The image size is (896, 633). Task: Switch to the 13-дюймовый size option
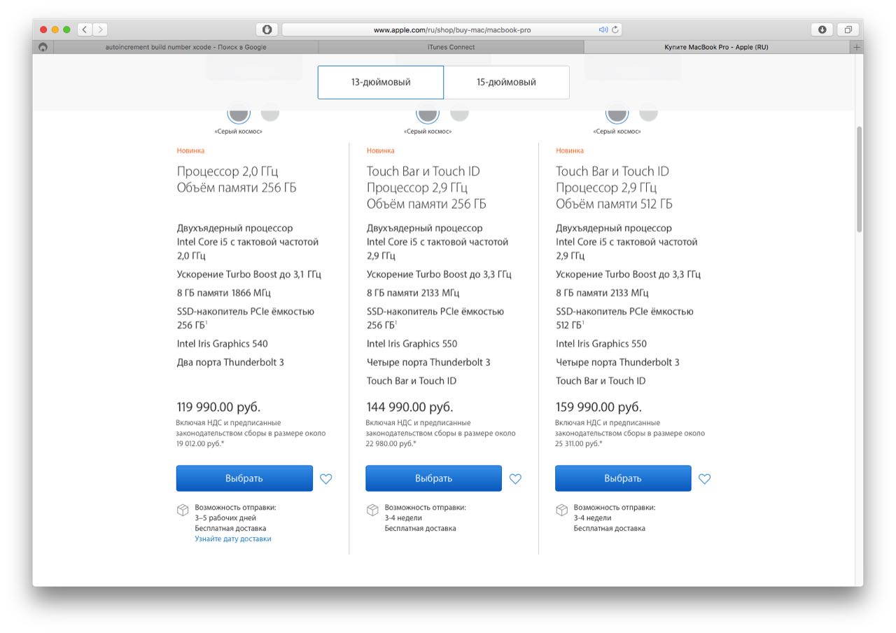[381, 83]
